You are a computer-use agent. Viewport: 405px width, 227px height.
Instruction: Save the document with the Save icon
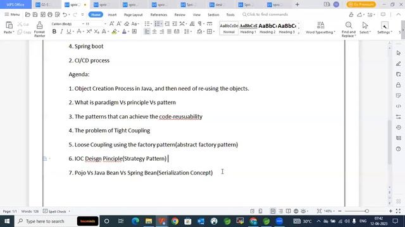tap(35, 15)
